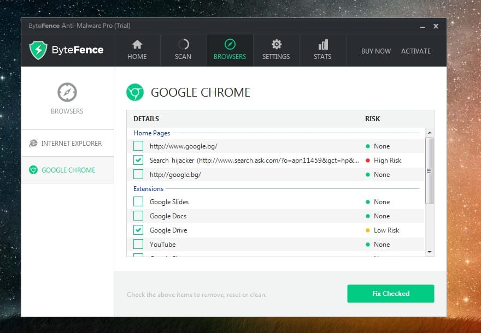Uncheck the Google Drive extension
The image size is (481, 333).
pyautogui.click(x=138, y=230)
